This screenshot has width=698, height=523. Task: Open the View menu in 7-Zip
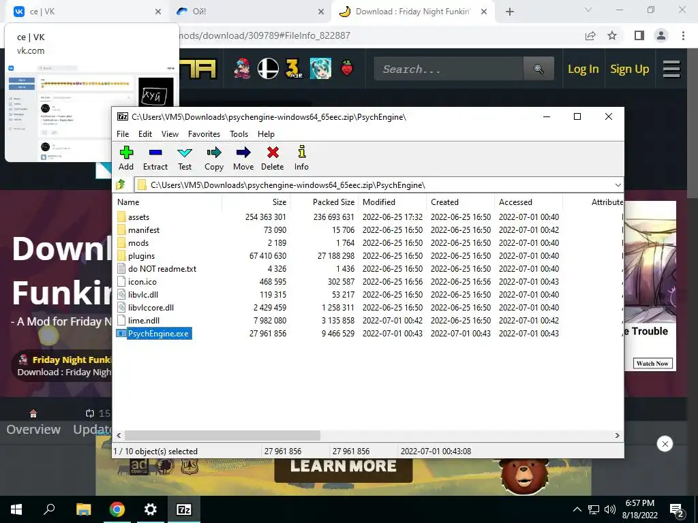pyautogui.click(x=170, y=134)
